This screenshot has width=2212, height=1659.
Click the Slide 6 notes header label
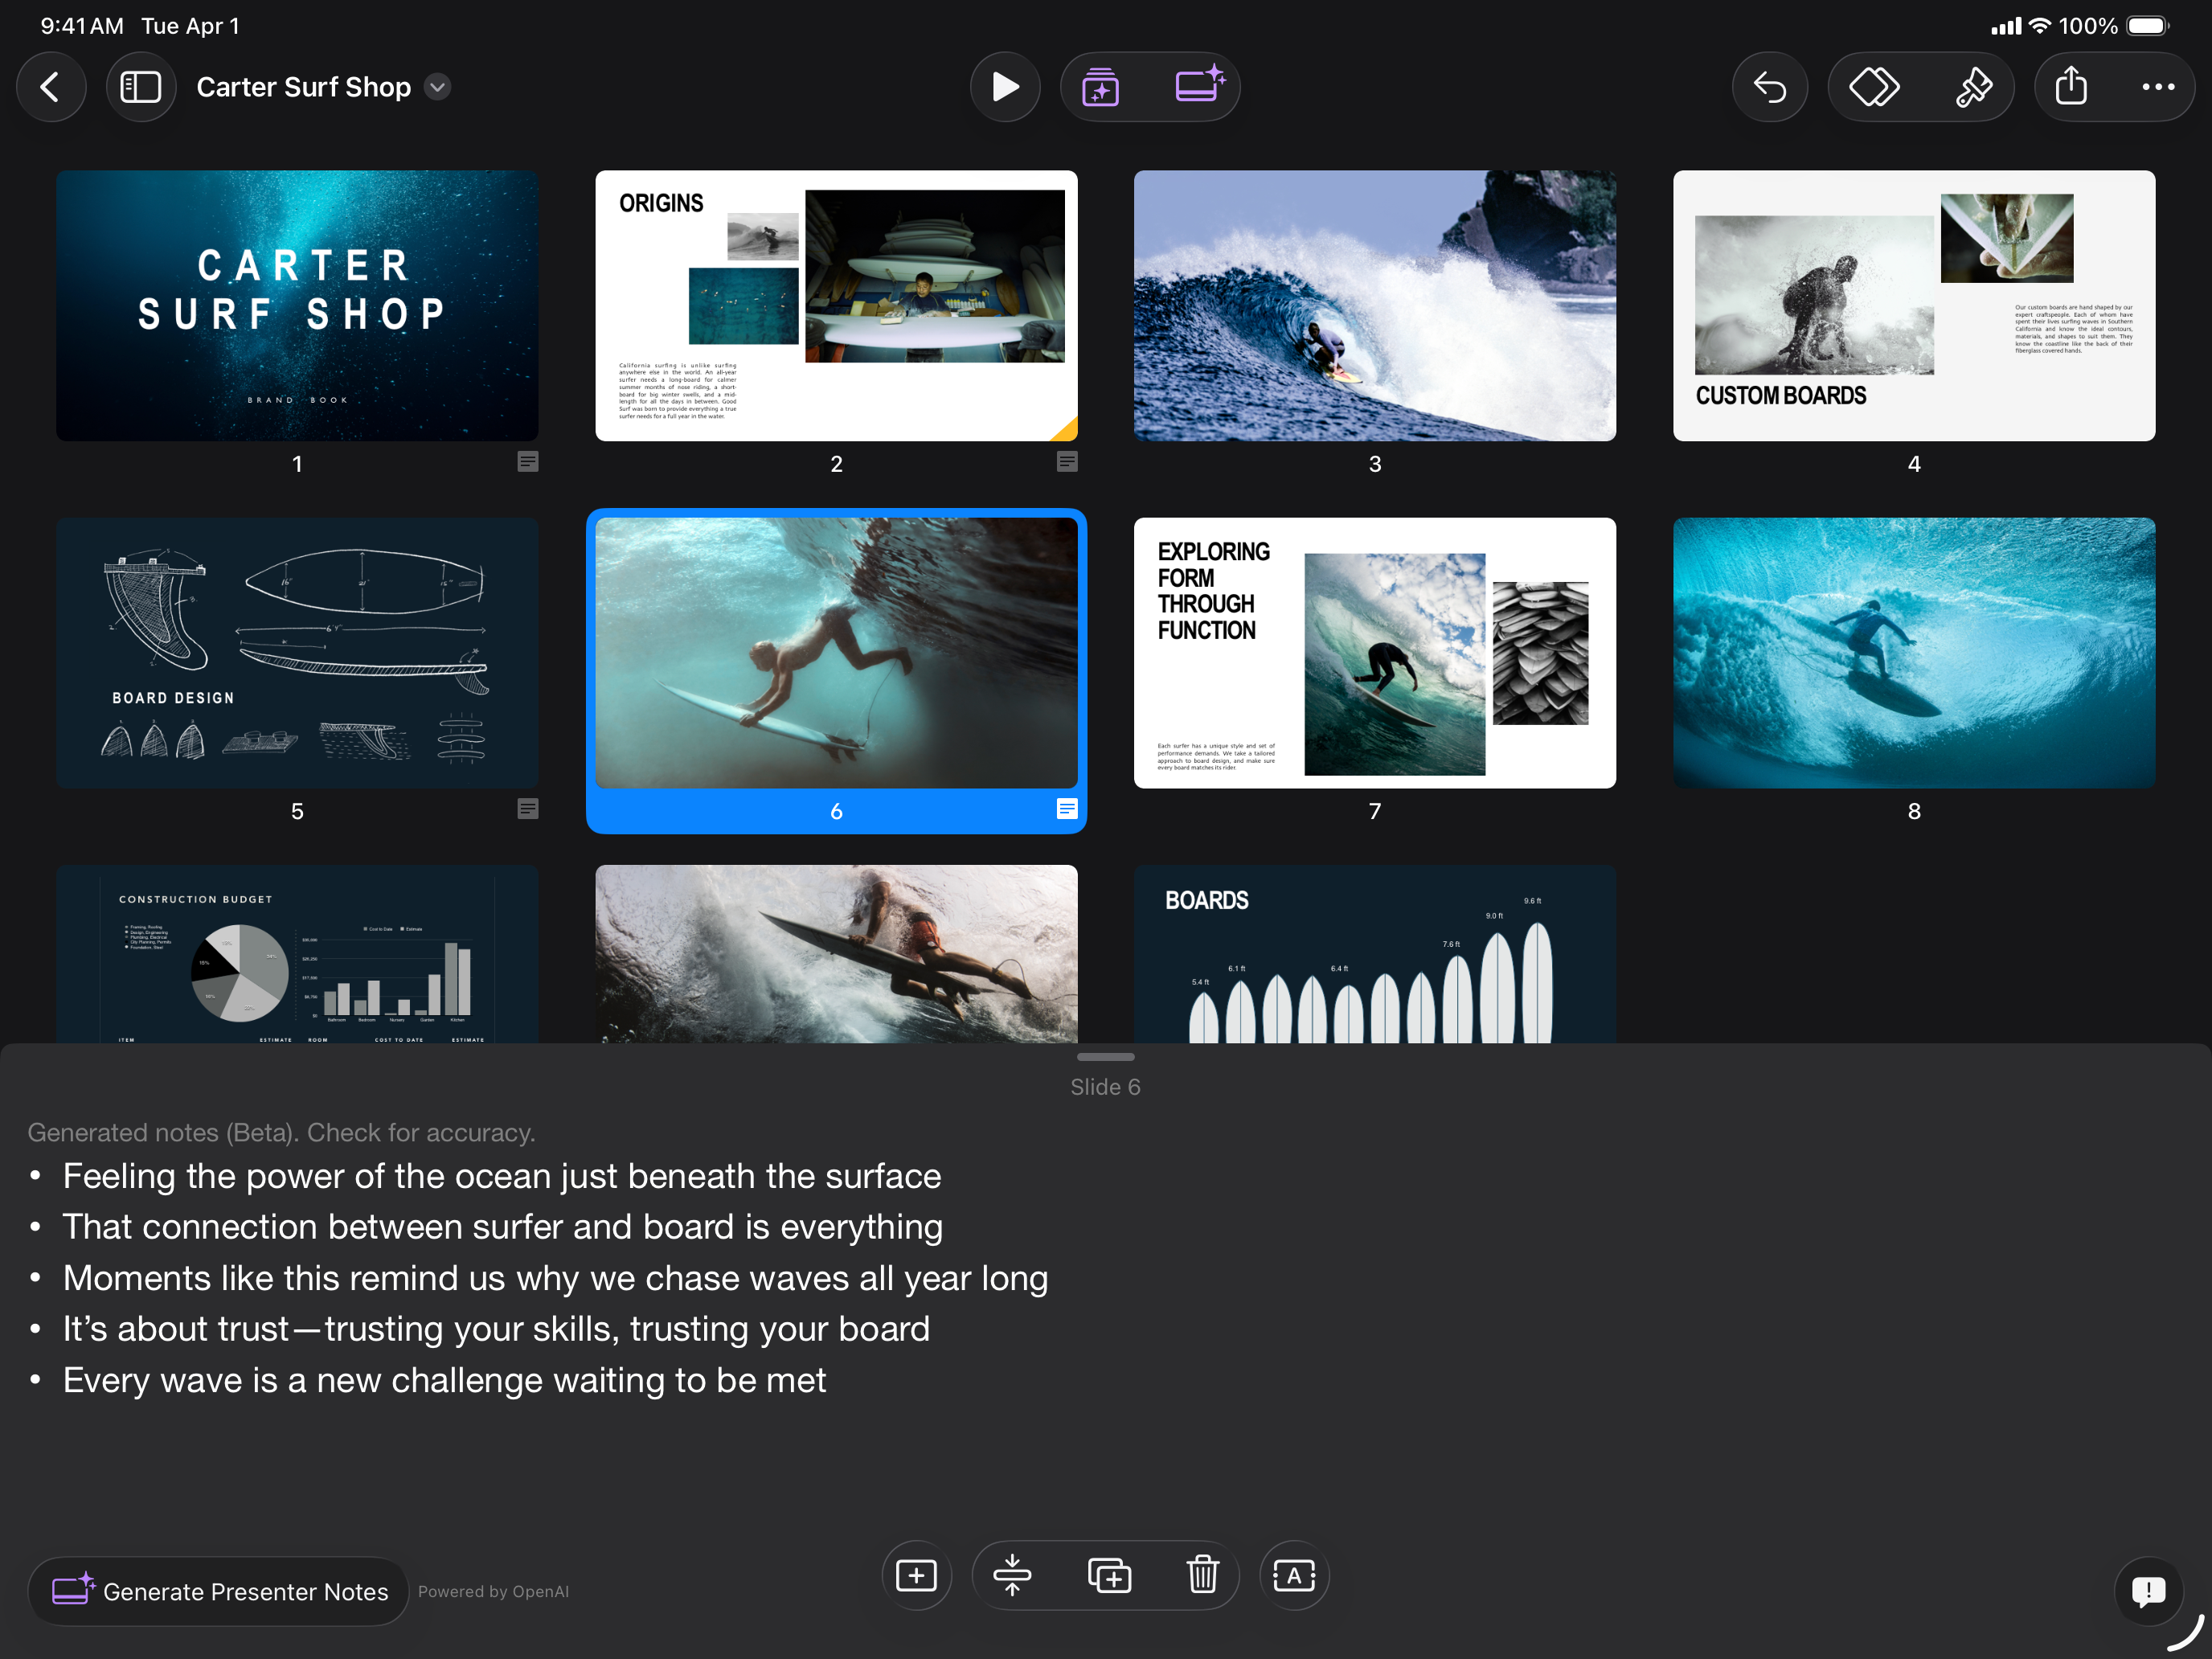tap(1105, 1087)
